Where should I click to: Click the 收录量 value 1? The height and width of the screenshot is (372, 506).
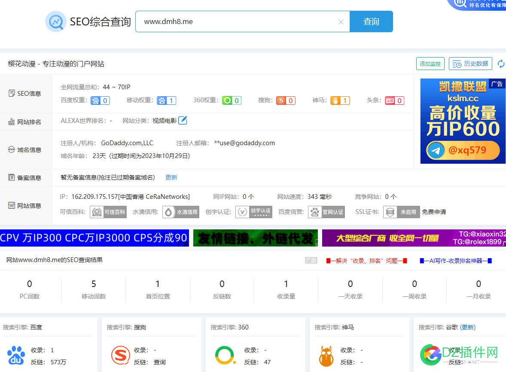286,284
